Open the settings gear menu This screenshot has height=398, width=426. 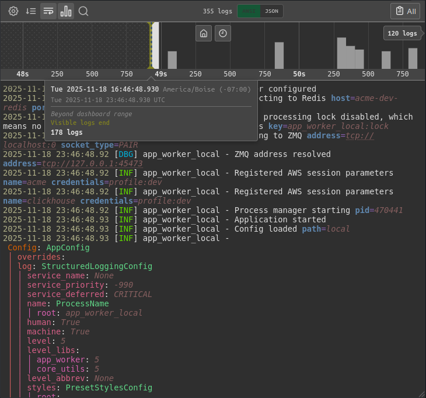[13, 11]
